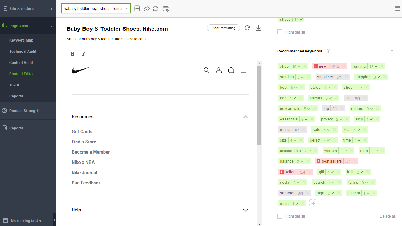Click the add new page plus icon
This screenshot has height=226, width=402.
tap(137, 8)
